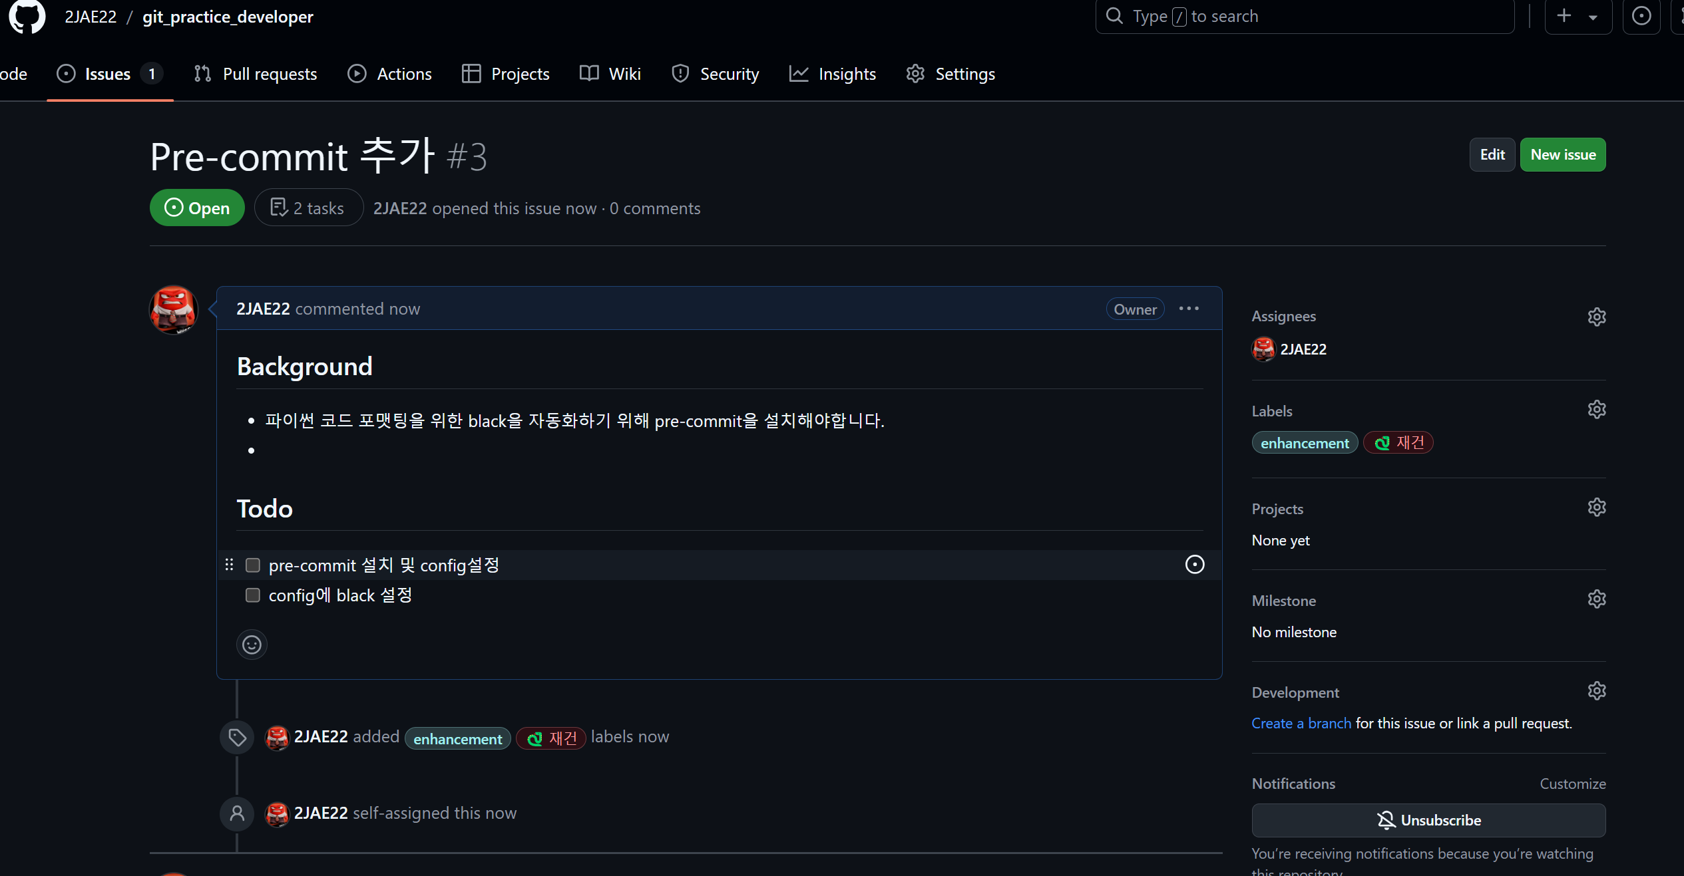Click the Type / to search field
Image resolution: width=1684 pixels, height=876 pixels.
1305,16
